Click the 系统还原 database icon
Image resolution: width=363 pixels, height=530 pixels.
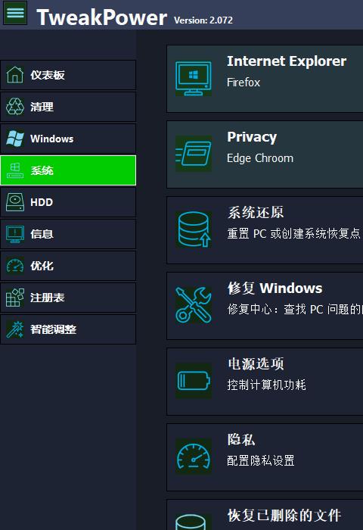[194, 229]
